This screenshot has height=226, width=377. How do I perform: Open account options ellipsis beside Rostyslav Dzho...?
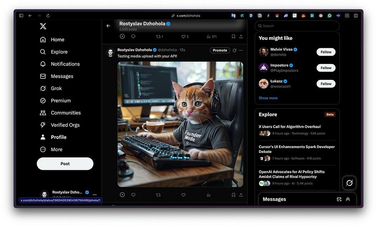95,194
